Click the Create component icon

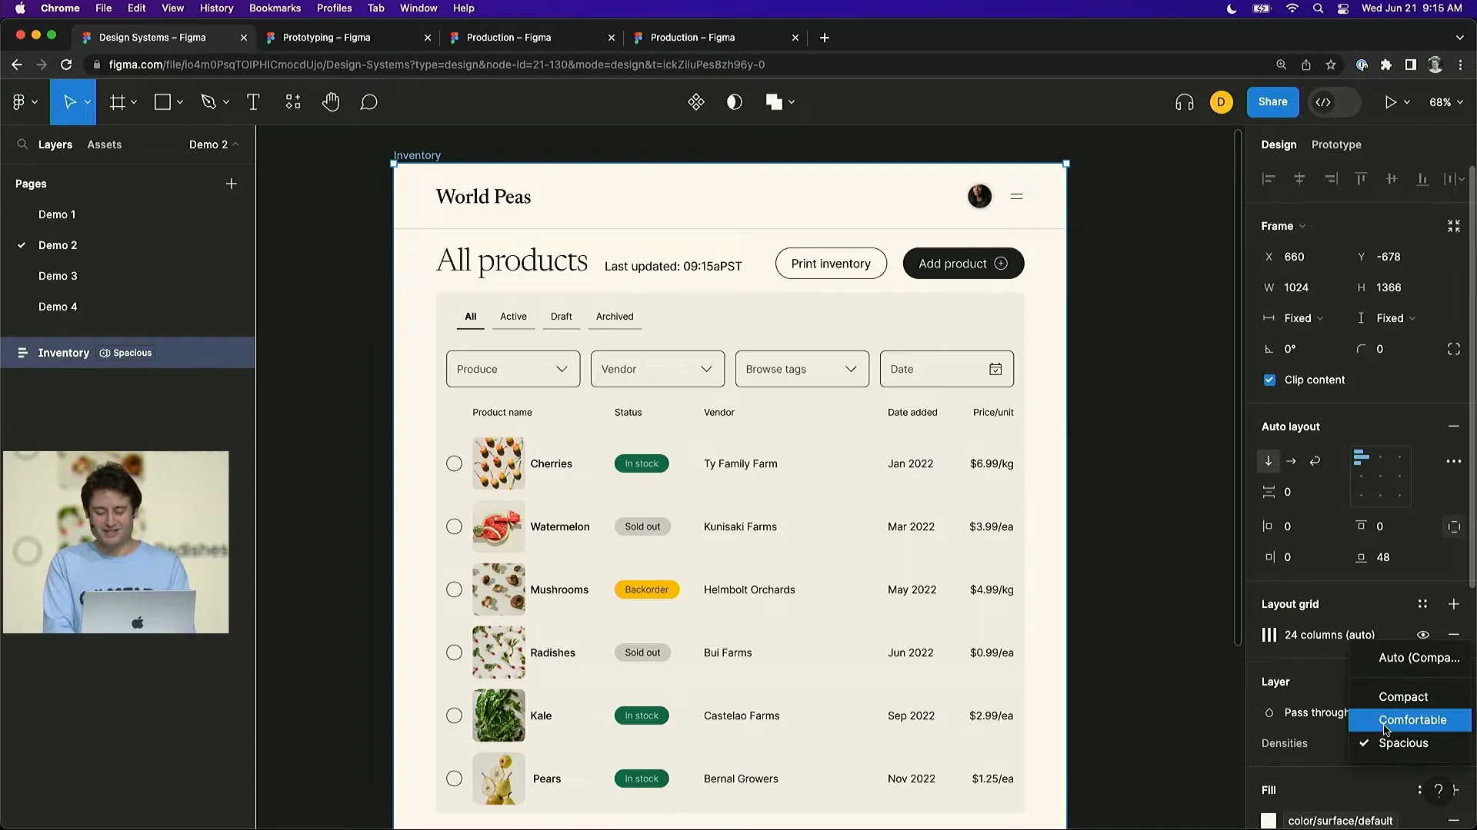pos(696,102)
